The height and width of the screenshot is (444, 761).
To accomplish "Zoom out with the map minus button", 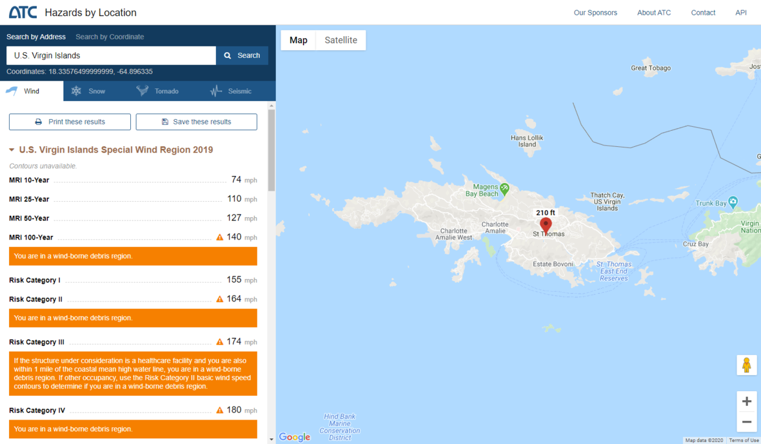I will pos(746,422).
